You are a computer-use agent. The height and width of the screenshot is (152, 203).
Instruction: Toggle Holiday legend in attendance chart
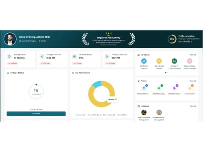pos(111,115)
